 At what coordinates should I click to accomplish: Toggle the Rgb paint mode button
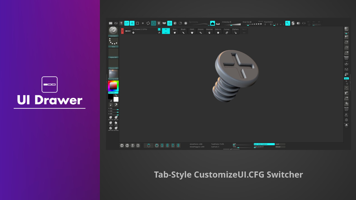pos(181,23)
